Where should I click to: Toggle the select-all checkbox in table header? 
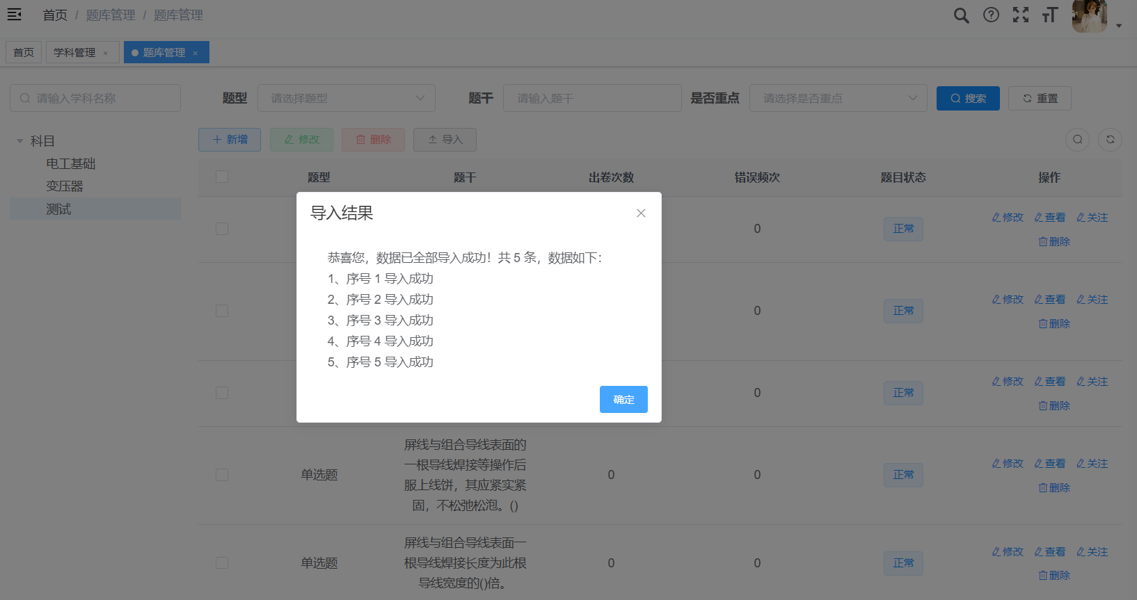coord(222,177)
